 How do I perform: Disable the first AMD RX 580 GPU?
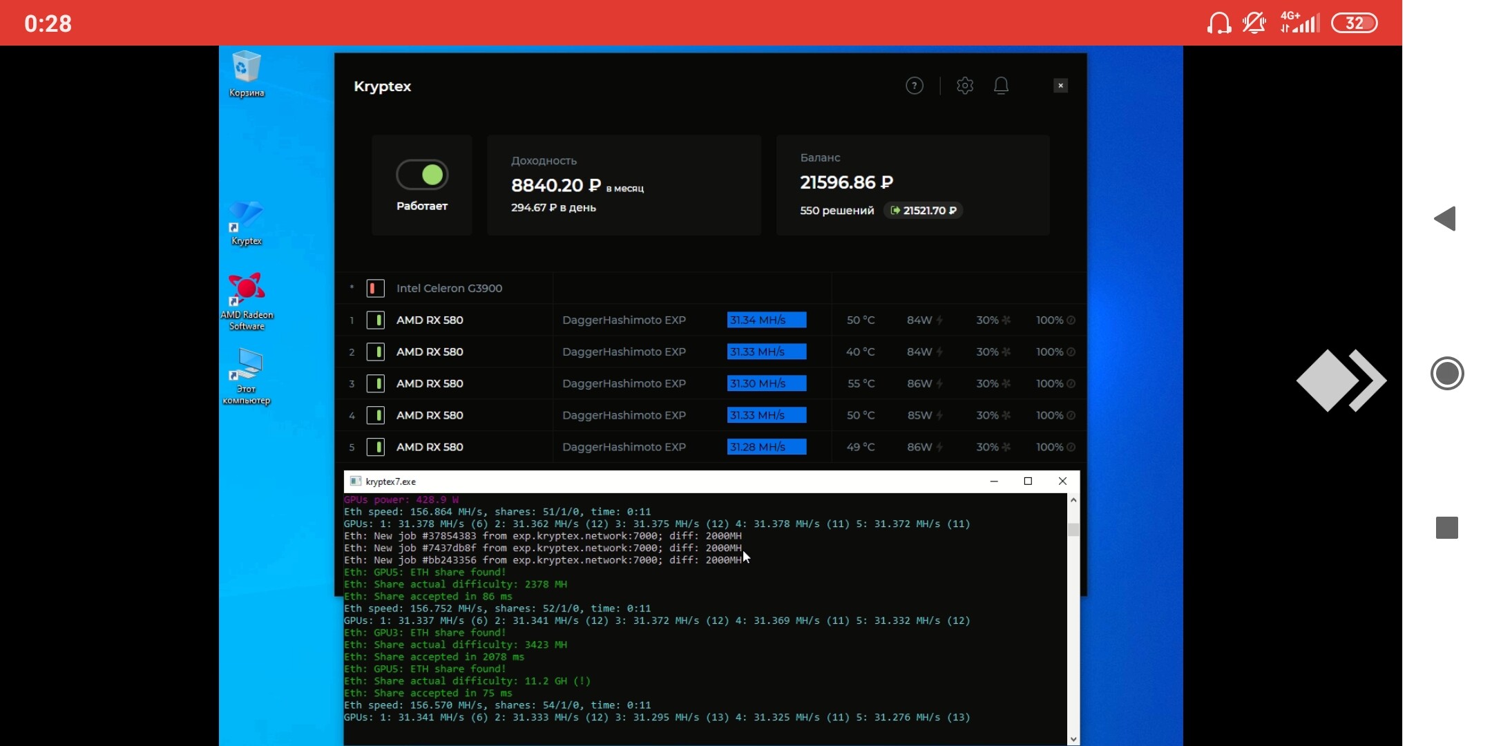click(375, 320)
